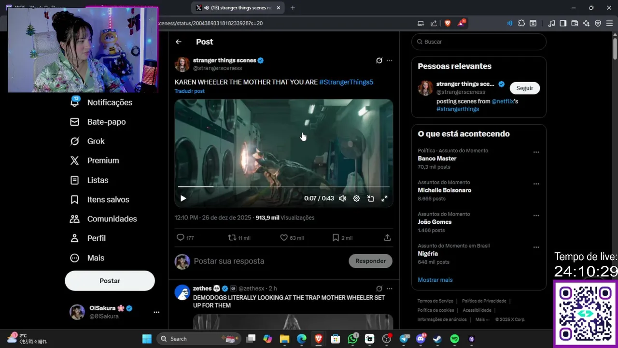Follow stranger things scenes with Seguir
Viewport: 618px width, 348px height.
(524, 88)
